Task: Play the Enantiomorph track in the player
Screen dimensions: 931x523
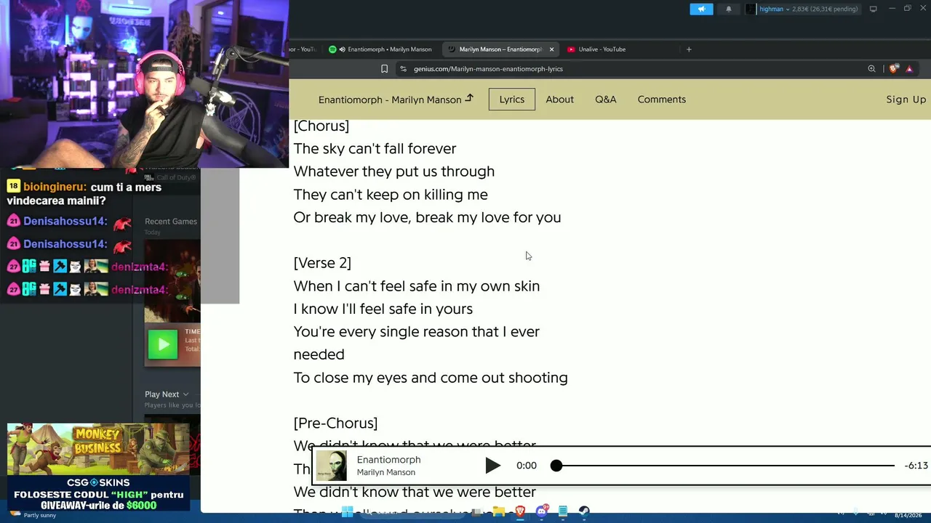Action: pos(492,466)
